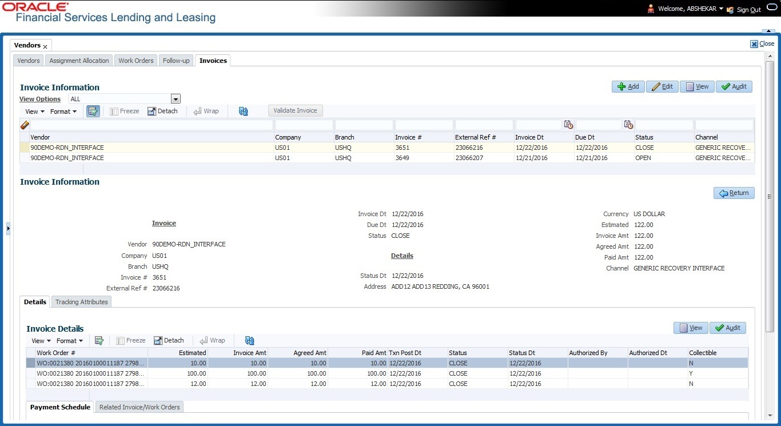The height and width of the screenshot is (426, 781).
Task: Click the Vendor column filter field
Action: click(152, 125)
